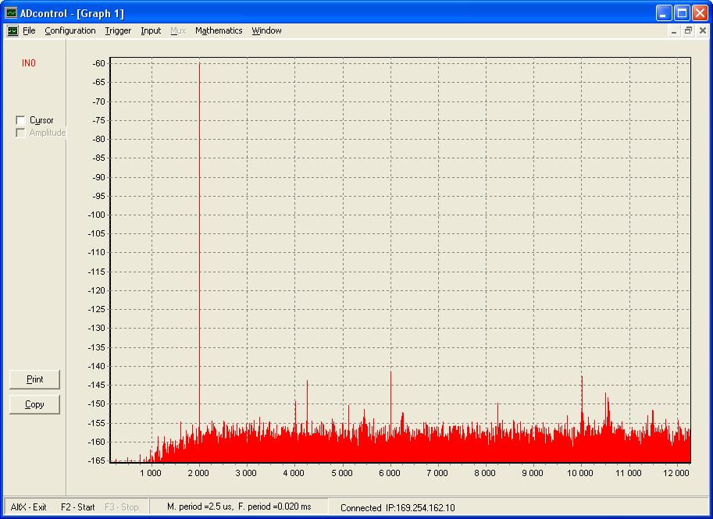The image size is (713, 519).
Task: Click the spectrum peak at 6 000
Action: 390,404
